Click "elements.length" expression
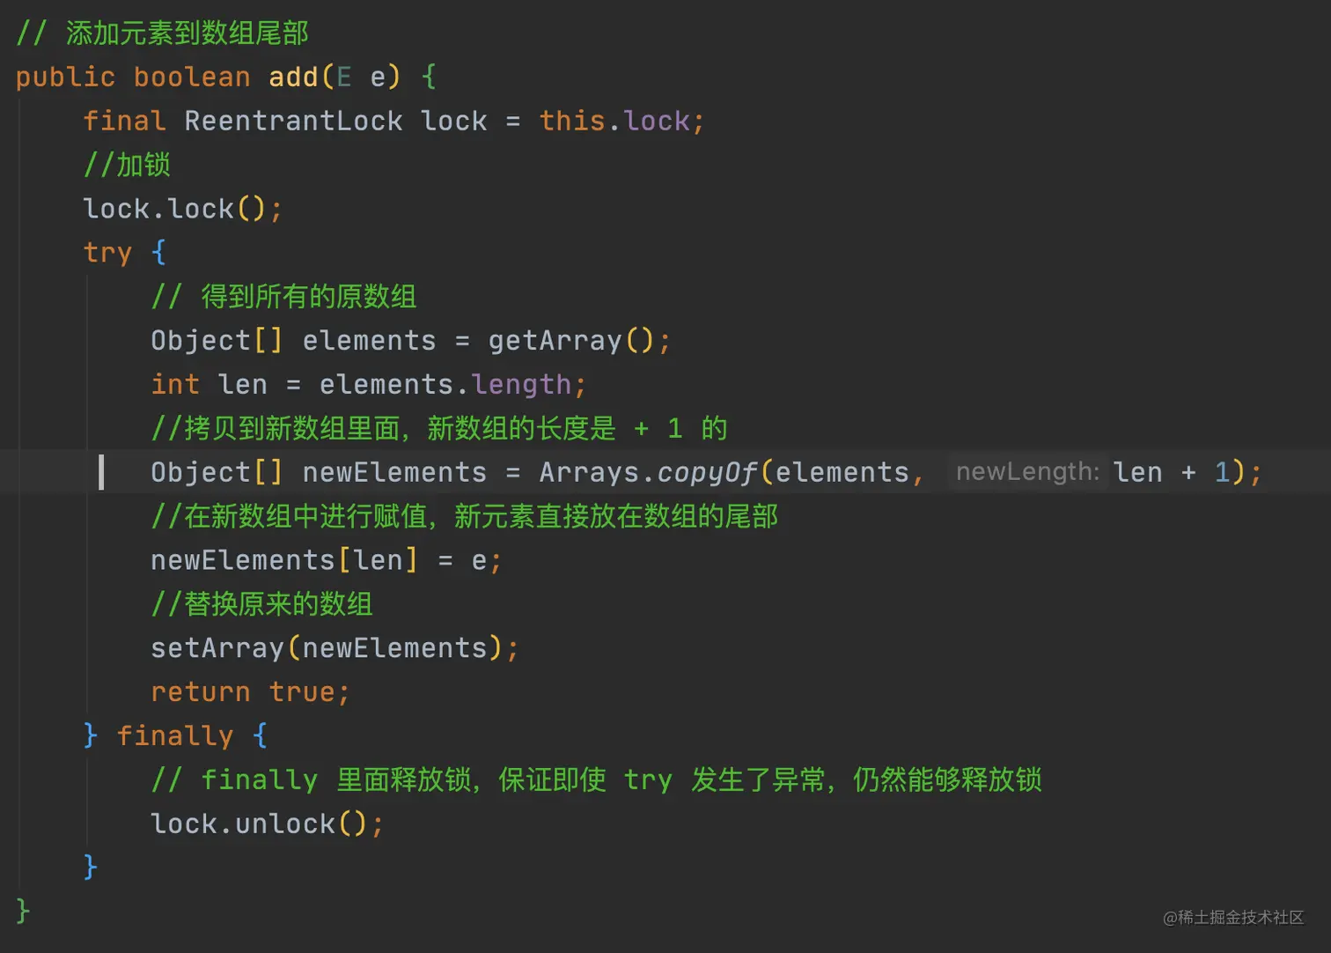1331x953 pixels. 445,384
